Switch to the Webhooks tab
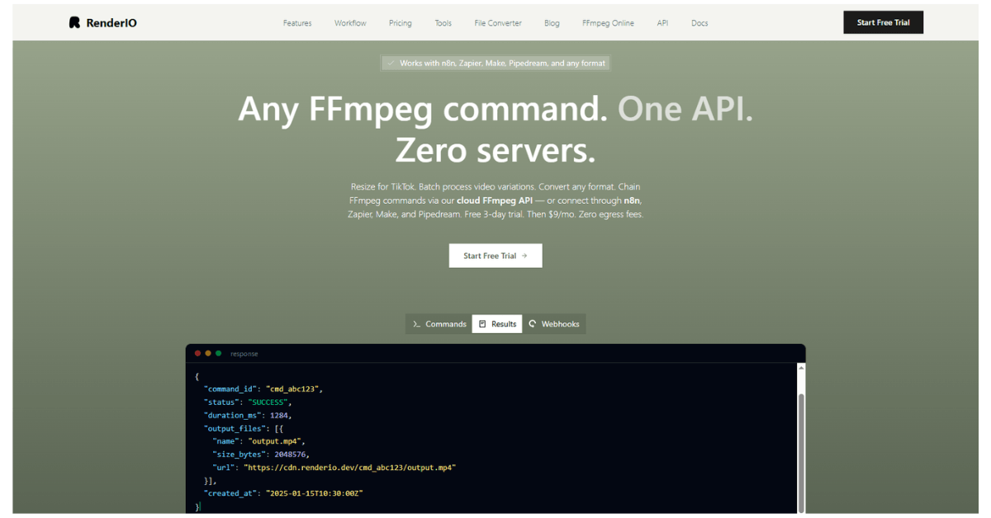Screen dimensions: 991x518 tap(554, 324)
